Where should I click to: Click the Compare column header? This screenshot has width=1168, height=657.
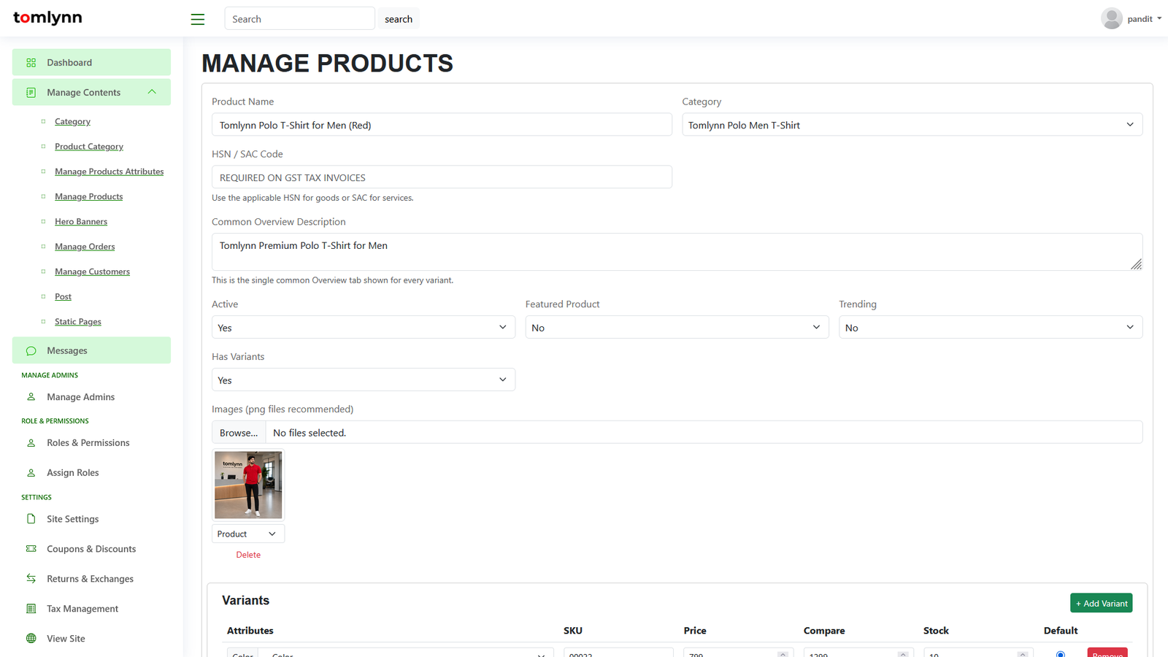point(824,631)
